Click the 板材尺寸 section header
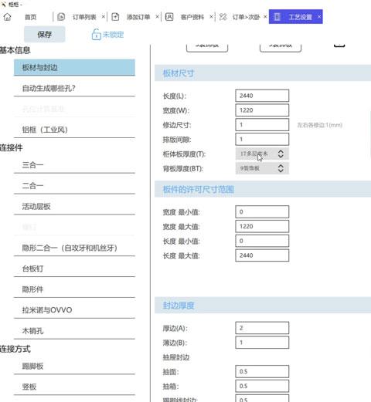This screenshot has width=371, height=402. pos(263,73)
